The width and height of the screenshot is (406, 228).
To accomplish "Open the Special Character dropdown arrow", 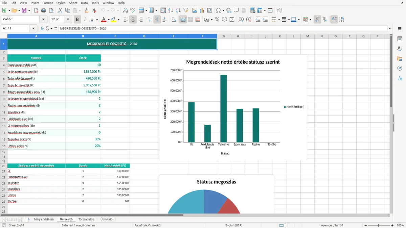I will click(223, 10).
